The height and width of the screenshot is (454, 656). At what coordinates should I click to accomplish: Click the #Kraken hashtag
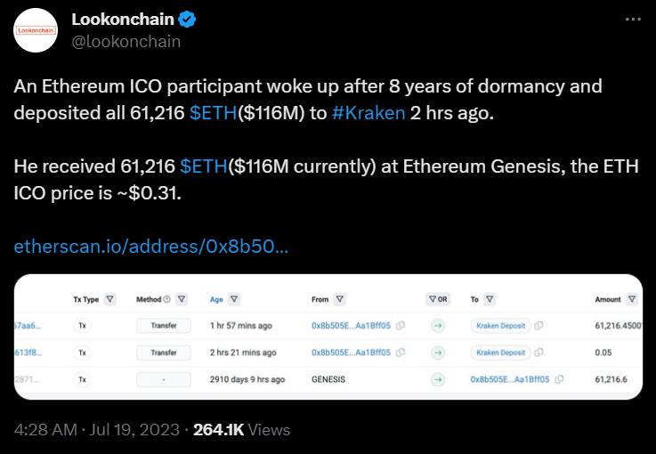[x=368, y=113]
